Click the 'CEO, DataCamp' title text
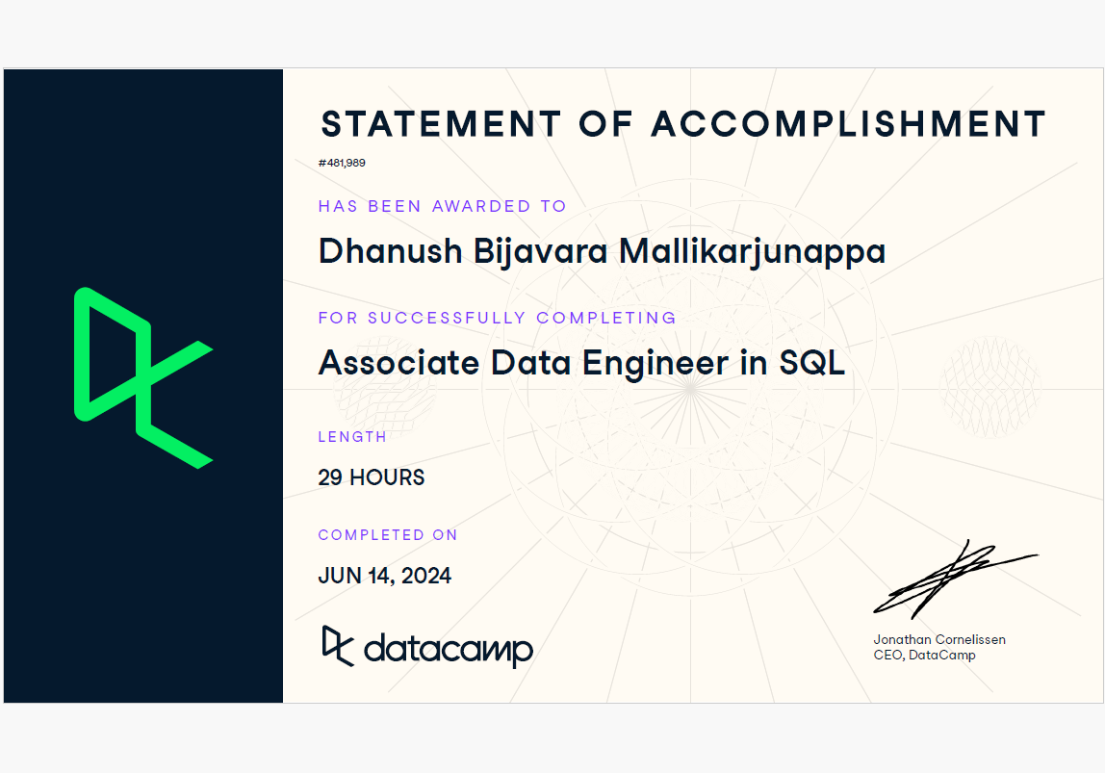The height and width of the screenshot is (773, 1105). coord(924,656)
